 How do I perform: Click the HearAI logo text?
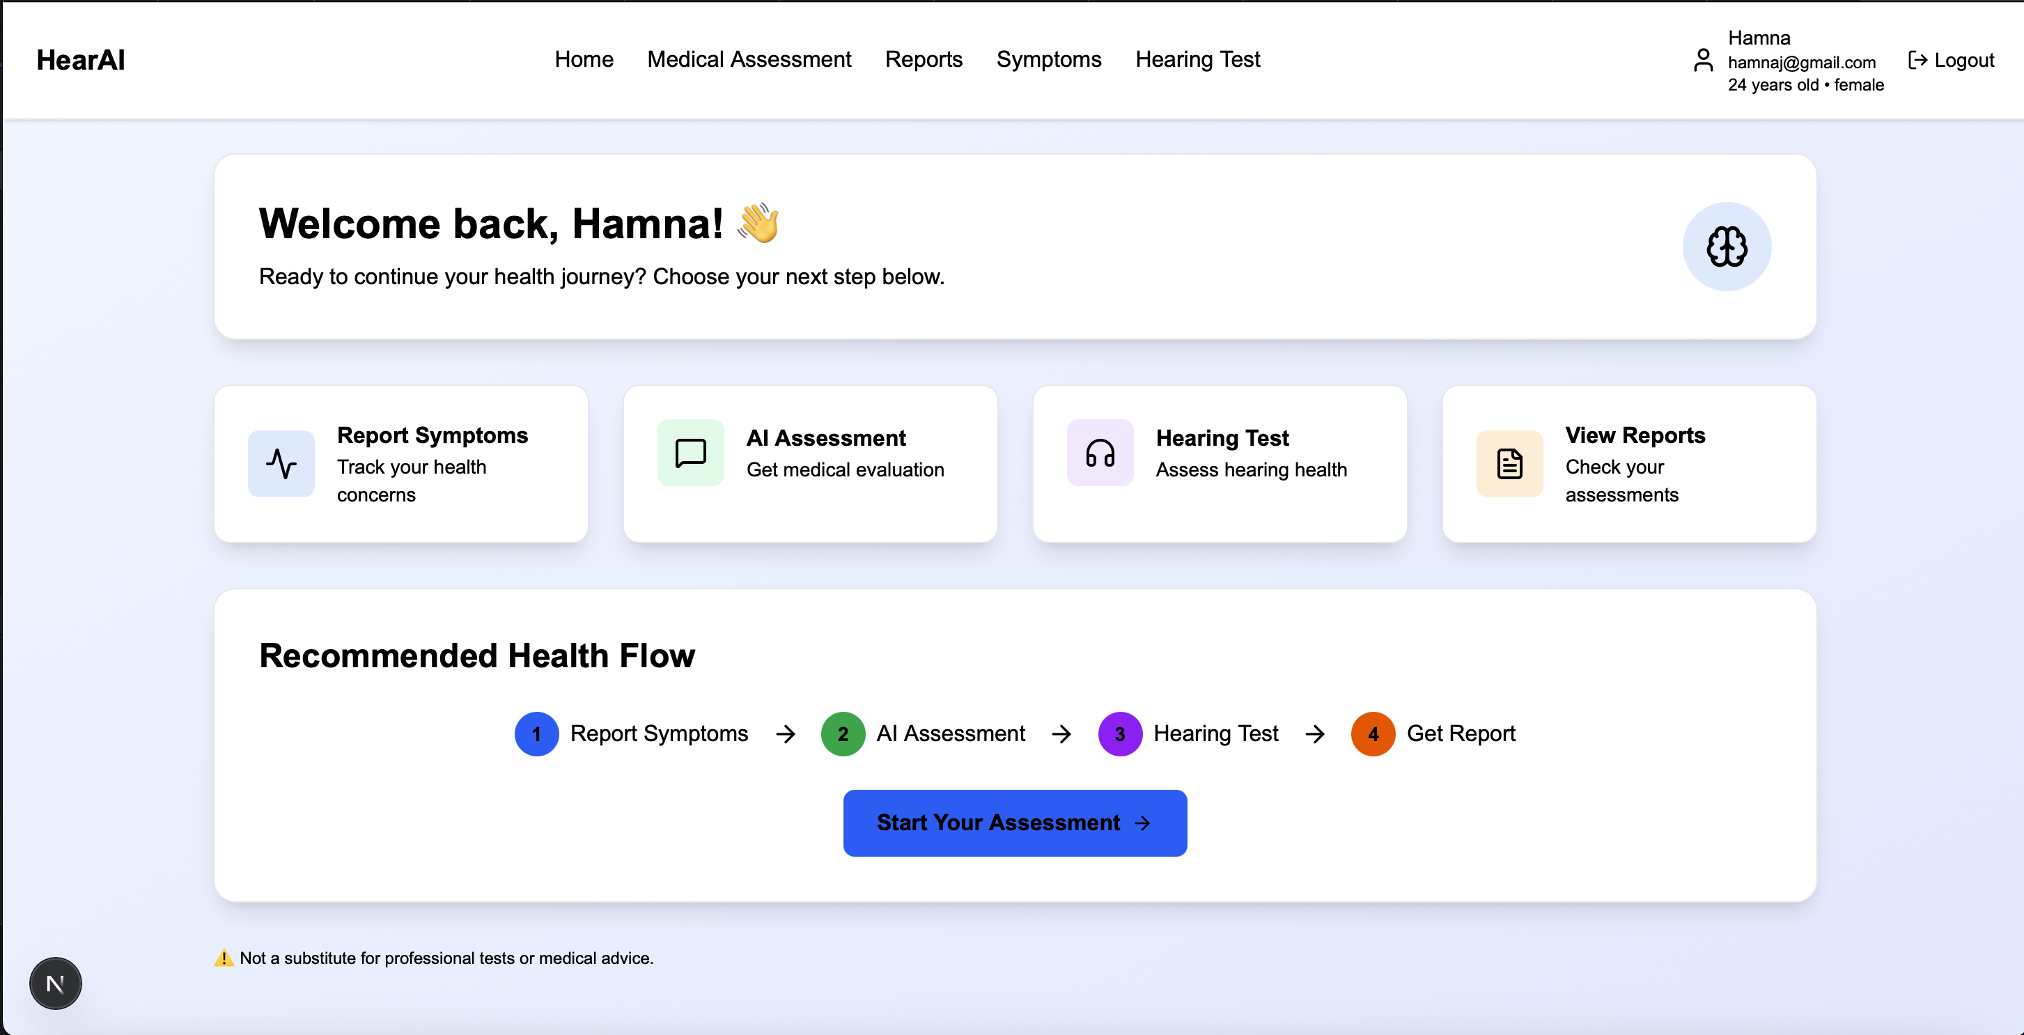[80, 61]
